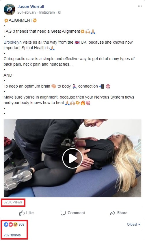
Task: Like the post
Action: [x=26, y=213]
